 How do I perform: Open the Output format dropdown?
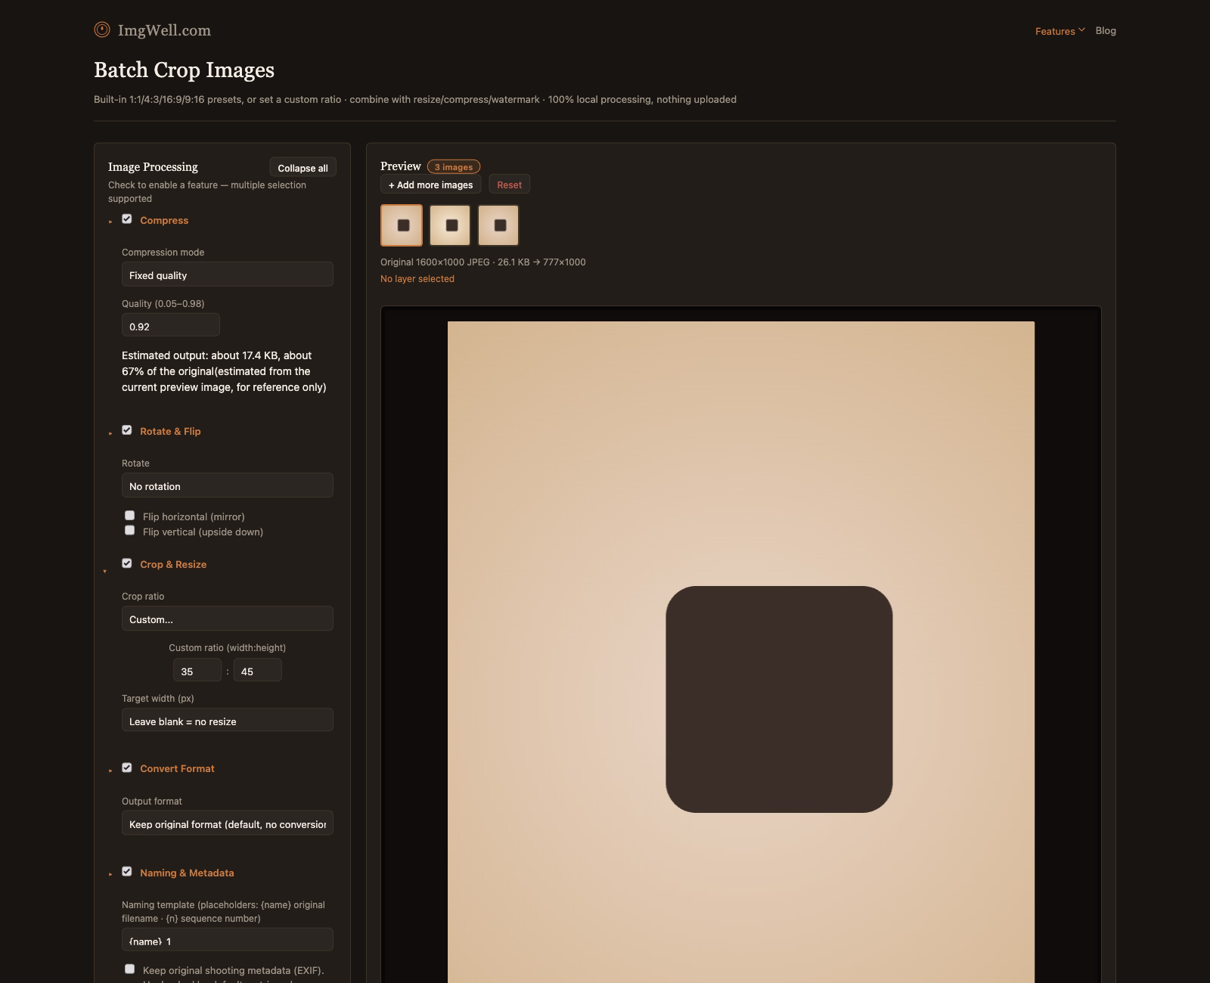click(x=228, y=823)
